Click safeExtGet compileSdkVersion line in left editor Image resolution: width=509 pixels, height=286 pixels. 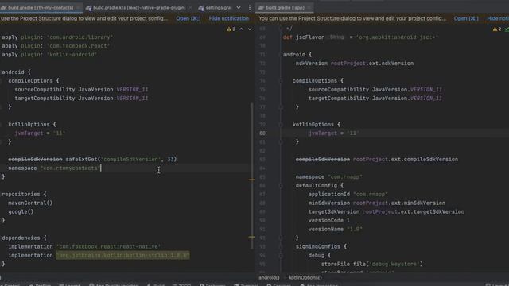click(x=92, y=160)
